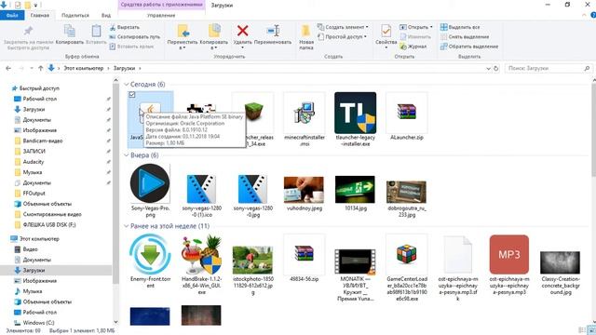This screenshot has height=335, width=596.
Task: Select the HandBrake installer exe
Action: pyautogui.click(x=201, y=264)
